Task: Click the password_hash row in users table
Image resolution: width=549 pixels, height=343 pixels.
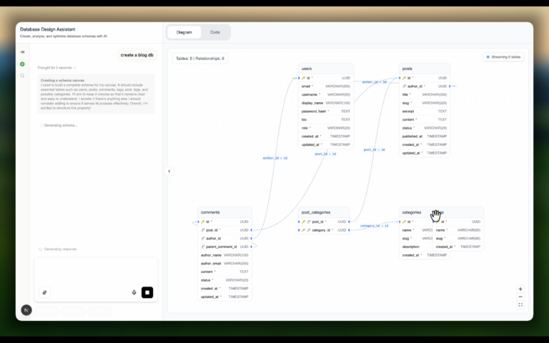Action: pyautogui.click(x=326, y=111)
